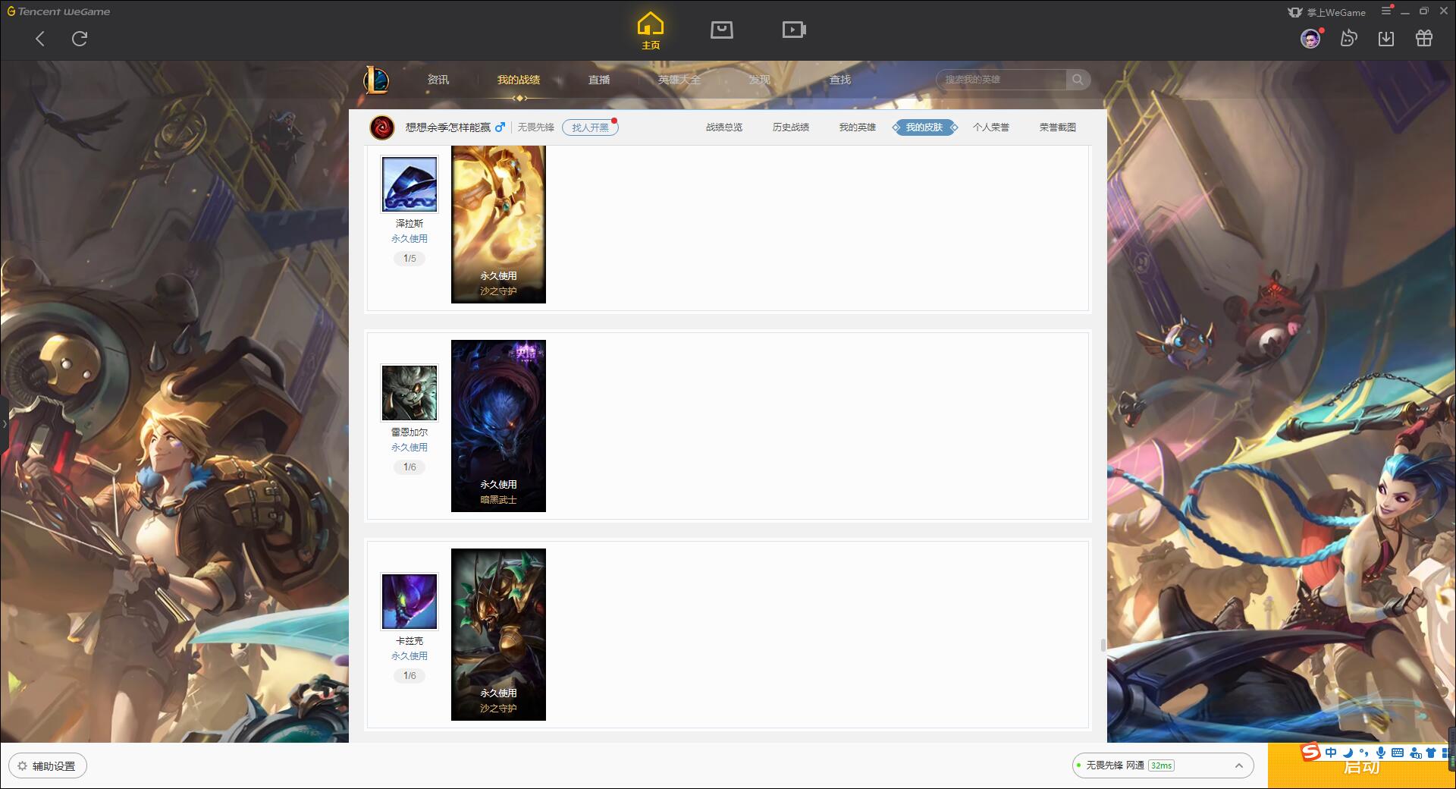Click the 找人开黑 button
The height and width of the screenshot is (789, 1456).
(x=590, y=127)
